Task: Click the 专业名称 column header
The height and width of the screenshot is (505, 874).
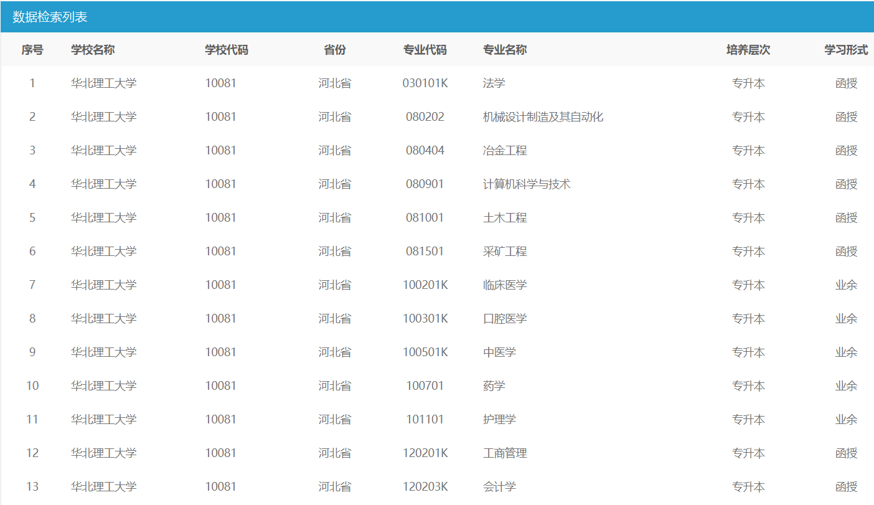Action: click(505, 50)
